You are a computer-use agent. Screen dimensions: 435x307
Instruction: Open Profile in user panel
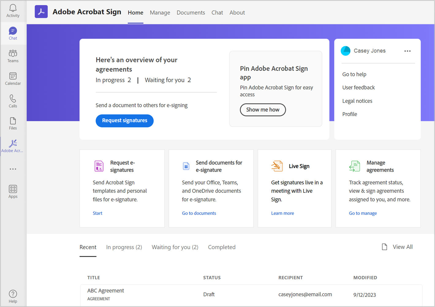(x=350, y=114)
